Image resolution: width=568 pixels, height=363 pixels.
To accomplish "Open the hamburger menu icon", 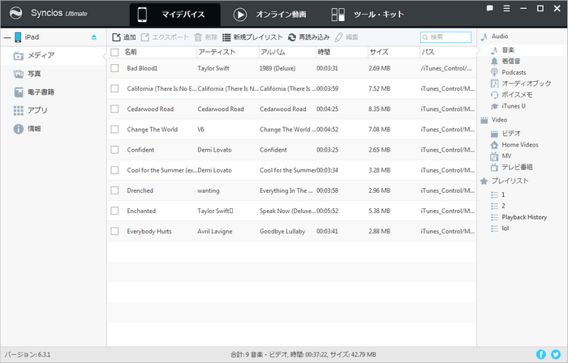I will 506,8.
